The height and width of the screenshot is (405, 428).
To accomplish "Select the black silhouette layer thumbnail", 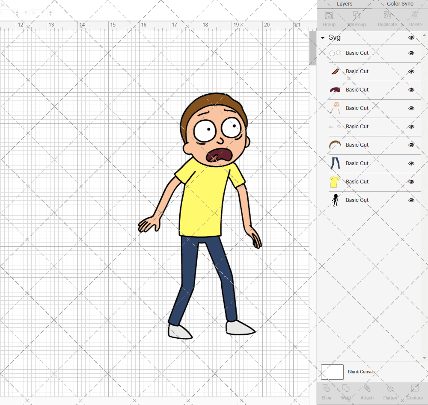I will (x=336, y=200).
